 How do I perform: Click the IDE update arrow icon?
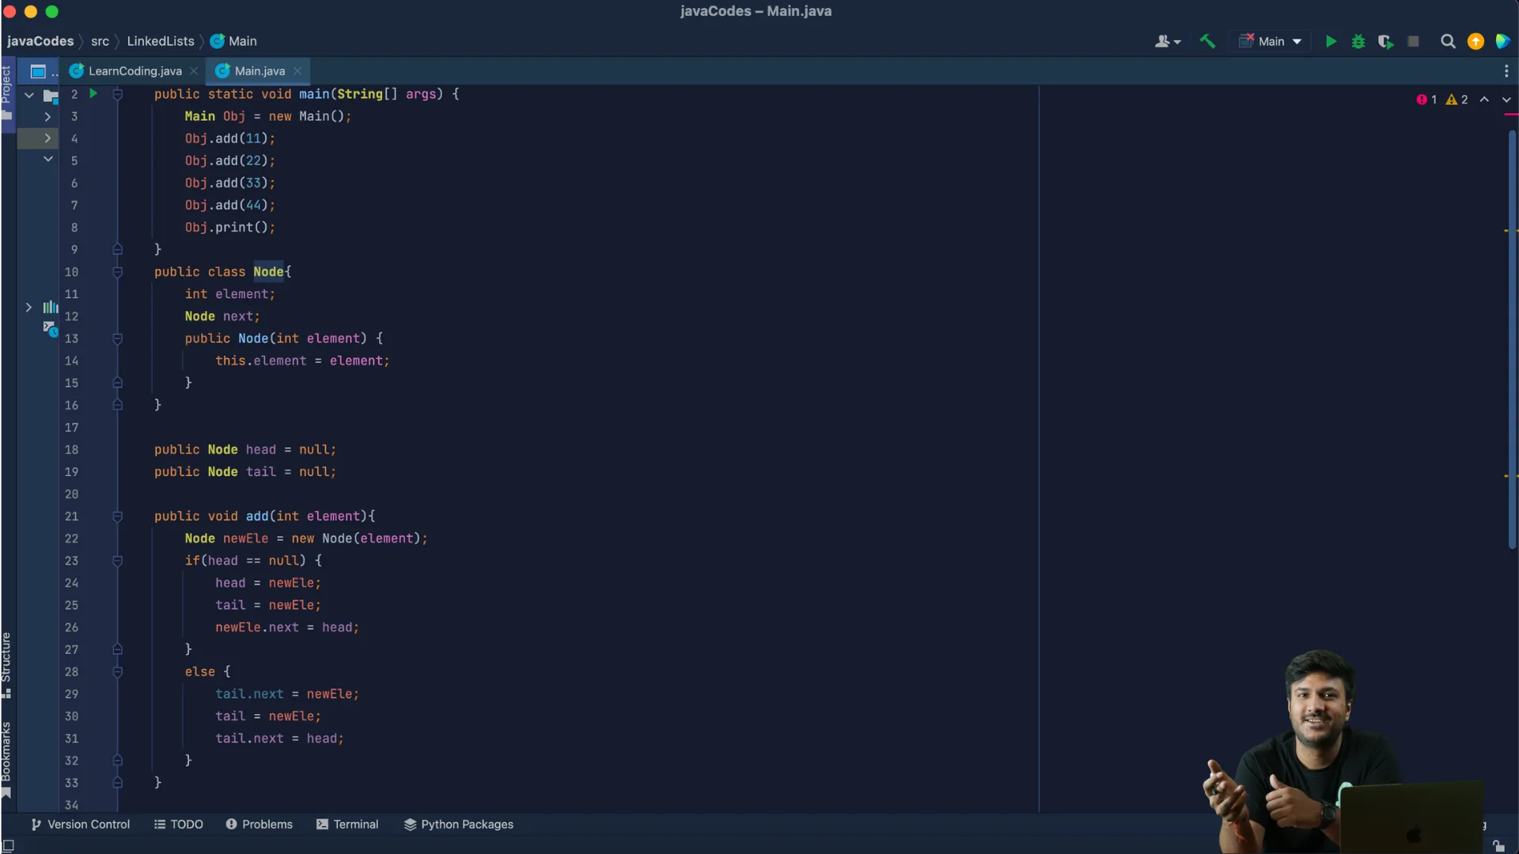pyautogui.click(x=1475, y=41)
